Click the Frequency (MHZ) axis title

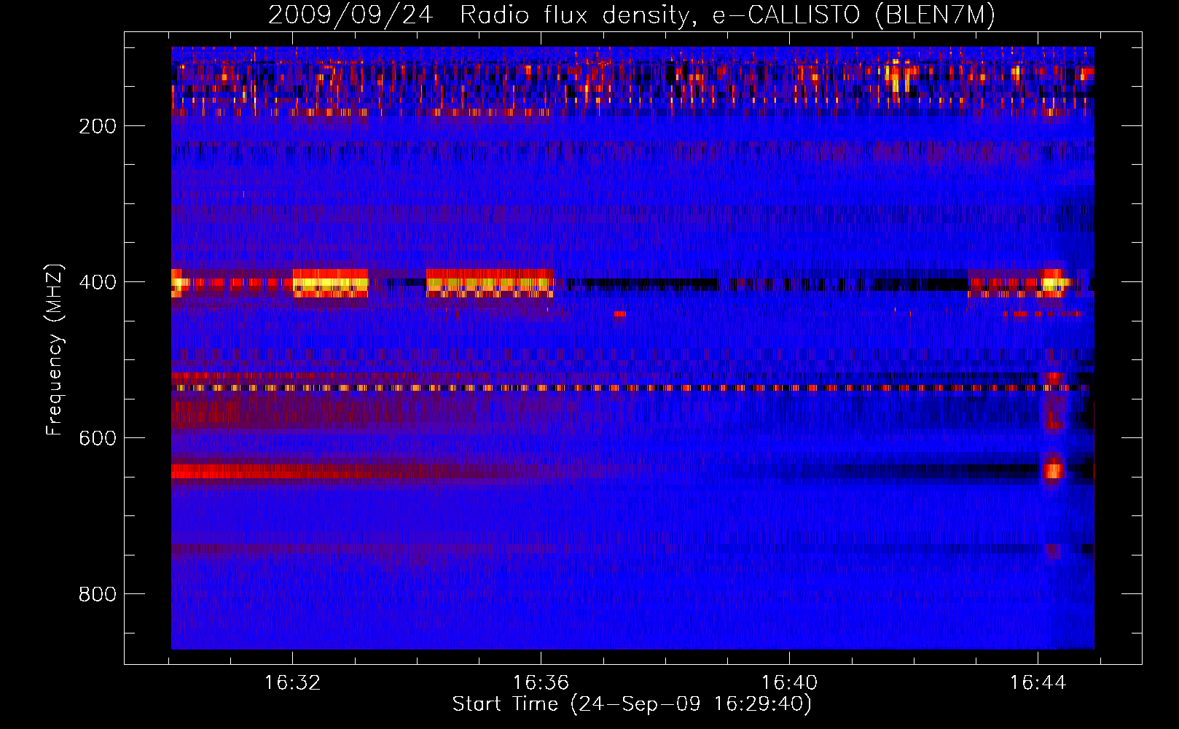pyautogui.click(x=55, y=350)
